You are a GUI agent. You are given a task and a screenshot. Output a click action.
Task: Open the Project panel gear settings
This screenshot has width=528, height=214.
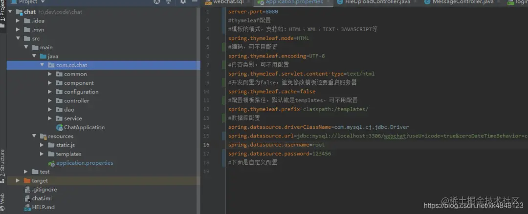pos(183,1)
